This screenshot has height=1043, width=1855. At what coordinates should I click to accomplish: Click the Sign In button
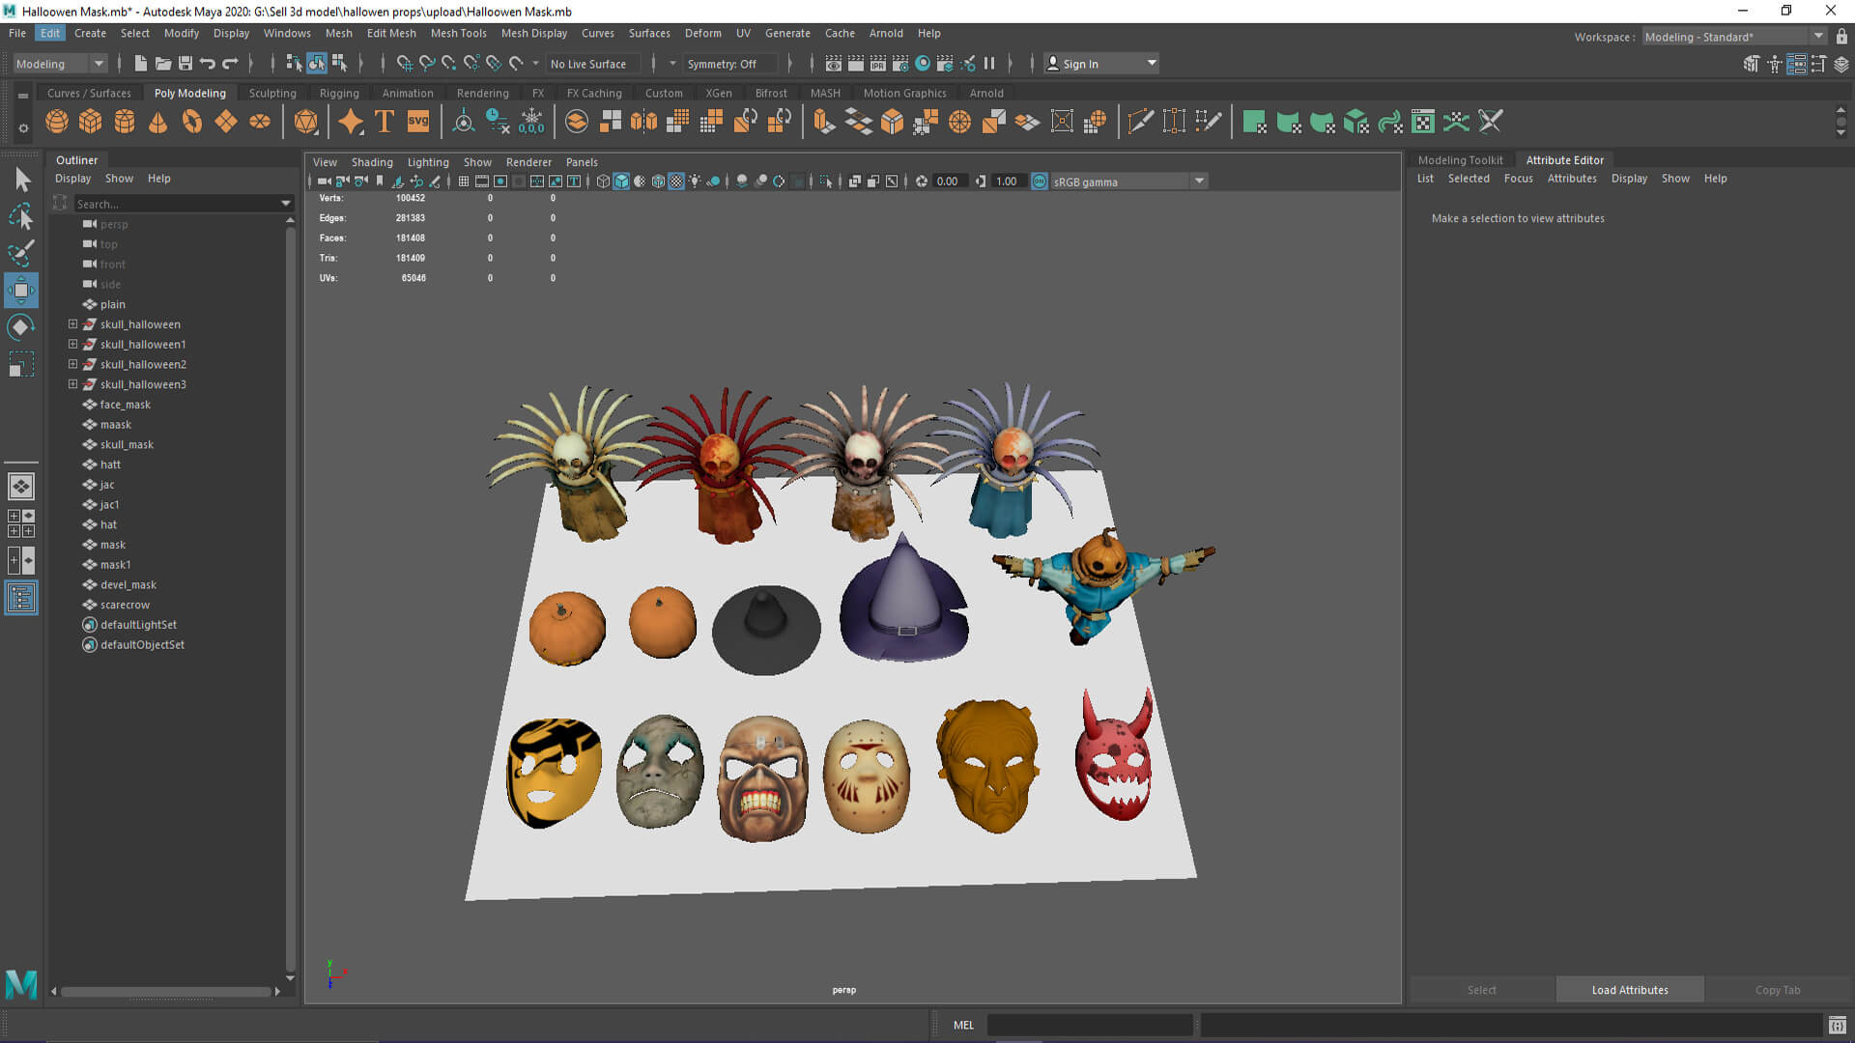point(1101,64)
